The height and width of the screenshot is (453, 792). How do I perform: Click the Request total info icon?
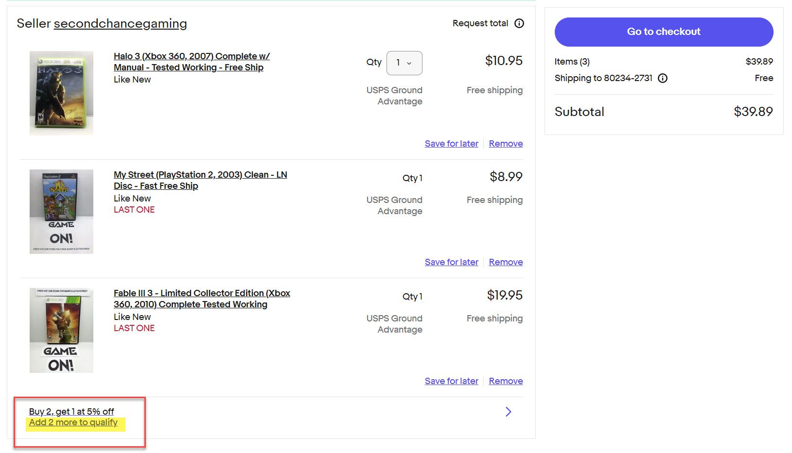click(519, 23)
